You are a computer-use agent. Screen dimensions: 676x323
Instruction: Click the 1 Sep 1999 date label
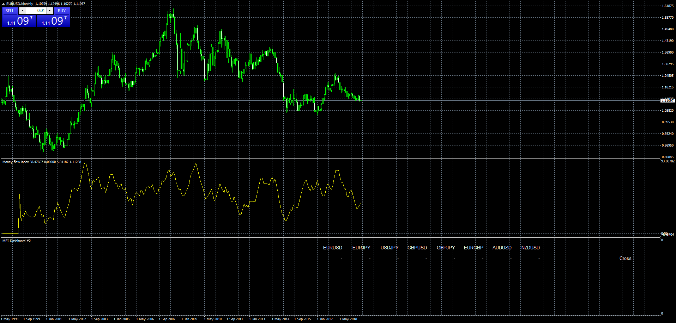click(x=32, y=319)
